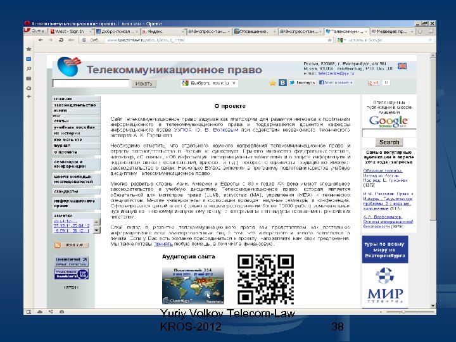Click the Google Scholar Search button
The width and height of the screenshot is (456, 342).
389,142
